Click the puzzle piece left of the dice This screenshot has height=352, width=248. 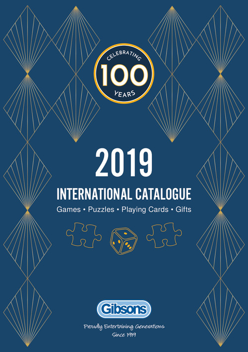click(84, 235)
